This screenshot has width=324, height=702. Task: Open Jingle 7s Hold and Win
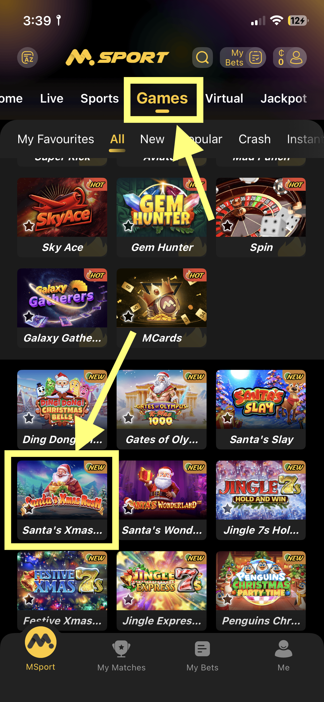click(x=261, y=500)
